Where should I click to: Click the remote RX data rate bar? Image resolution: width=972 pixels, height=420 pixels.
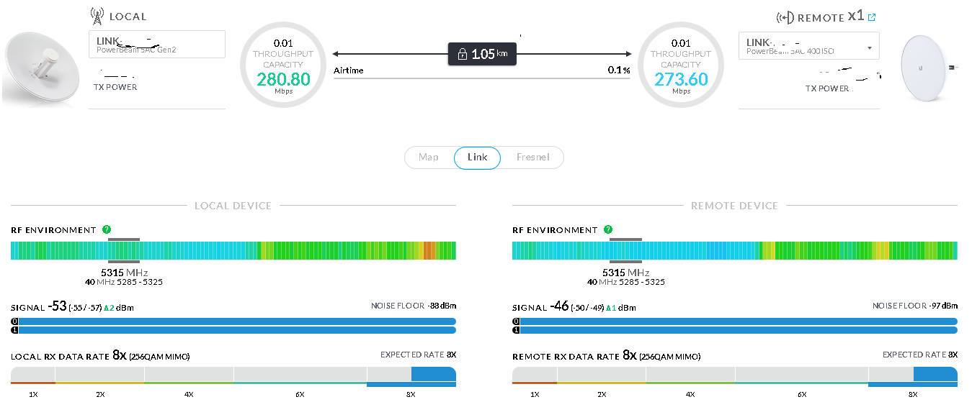pos(735,374)
